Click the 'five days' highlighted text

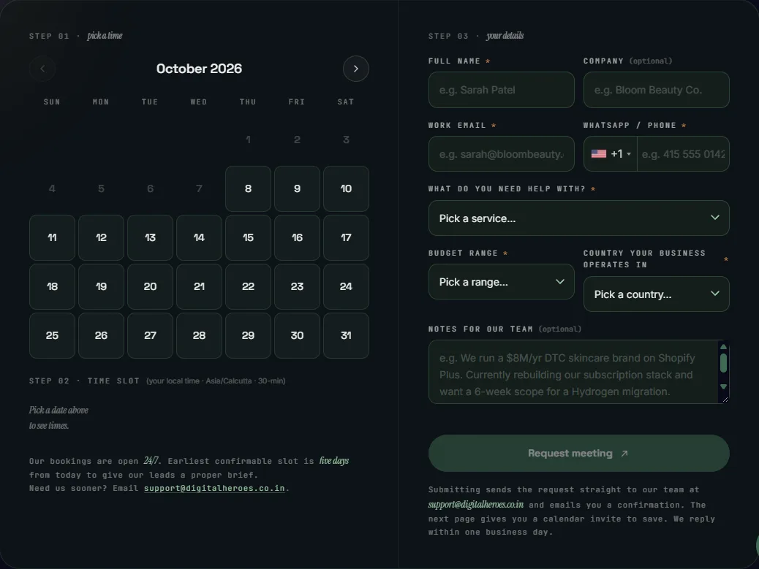(x=333, y=460)
